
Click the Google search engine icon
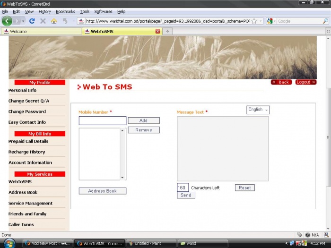point(270,21)
